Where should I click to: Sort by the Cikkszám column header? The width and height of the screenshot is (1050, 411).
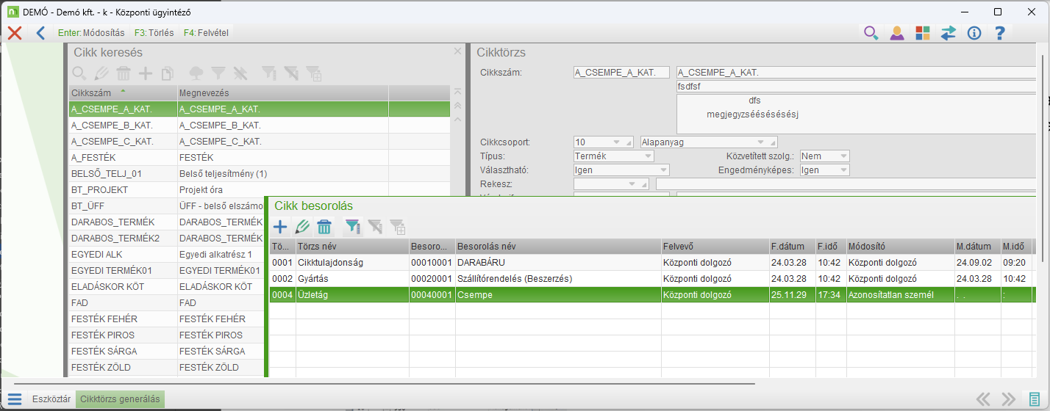tap(123, 92)
